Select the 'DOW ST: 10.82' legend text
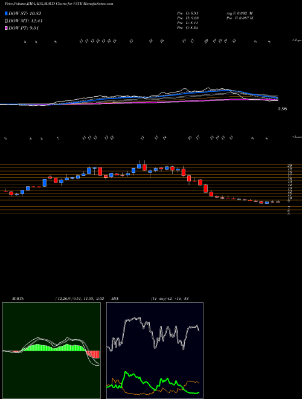 click(25, 14)
